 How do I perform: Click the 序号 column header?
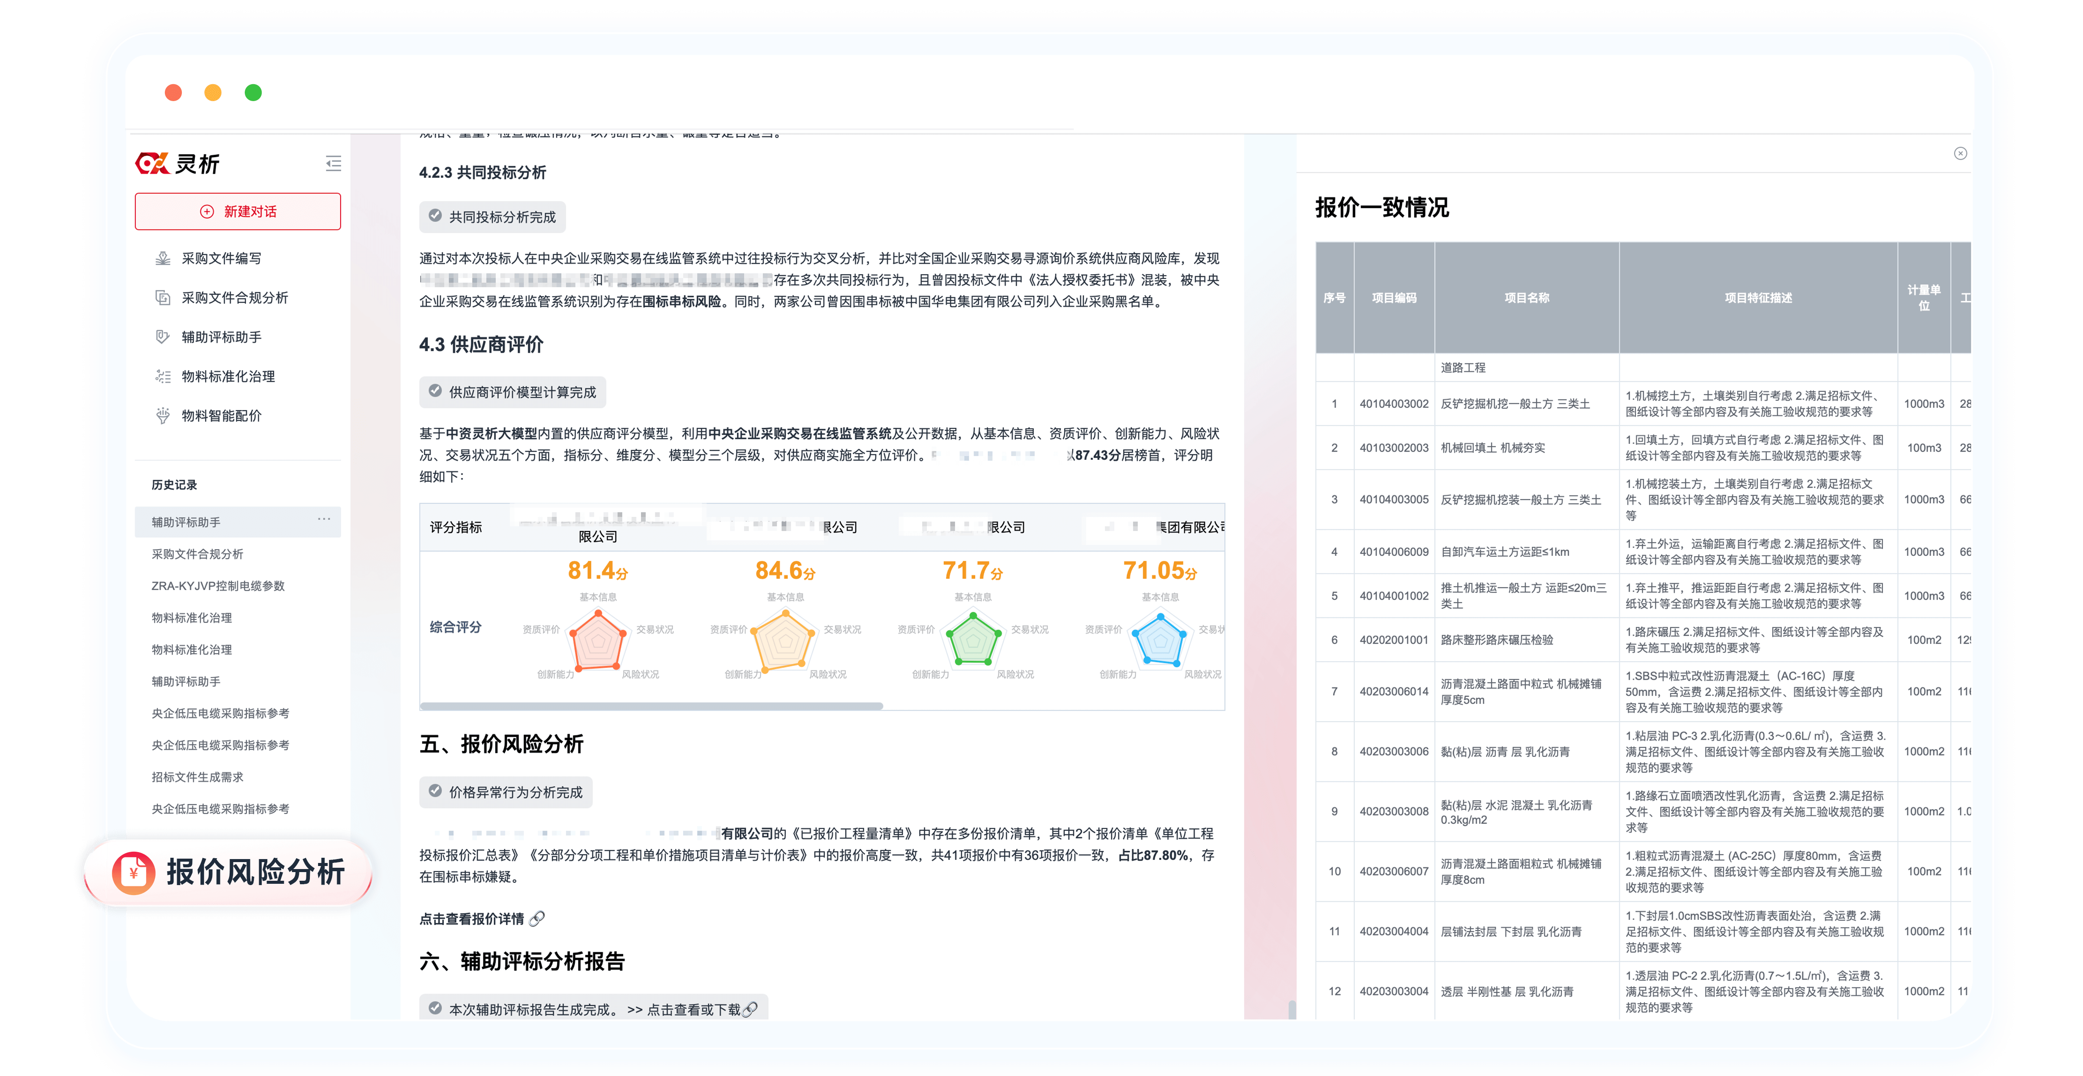click(1334, 298)
